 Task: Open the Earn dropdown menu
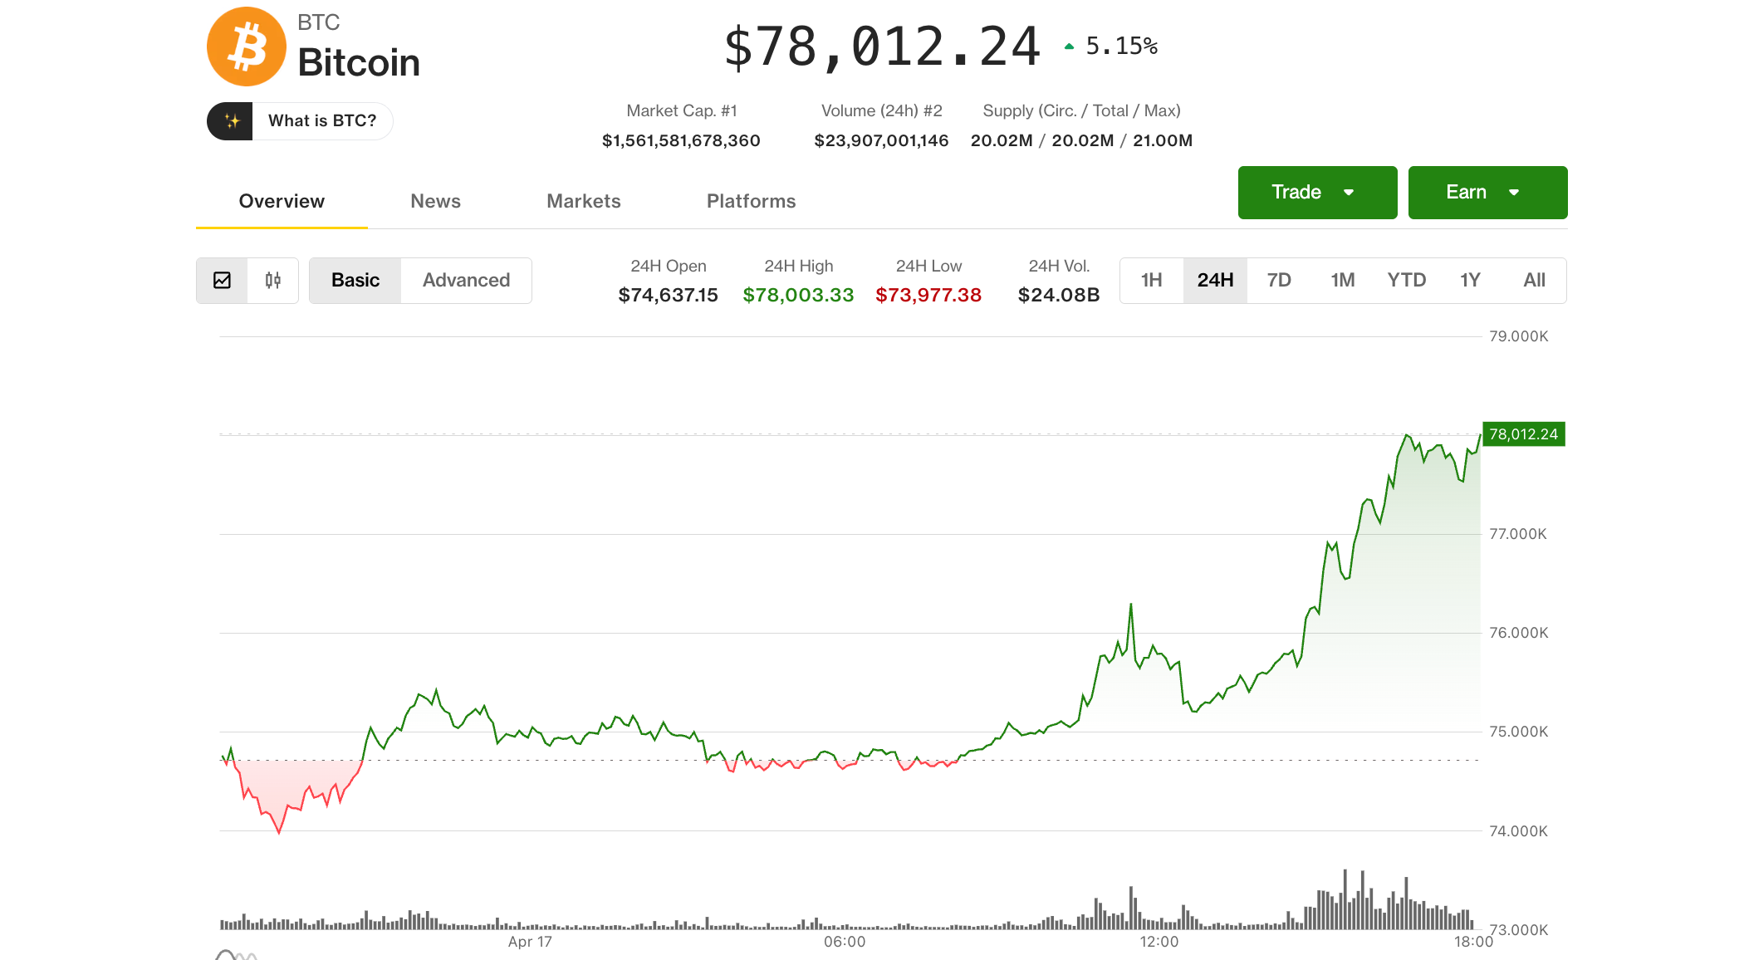[x=1487, y=192]
